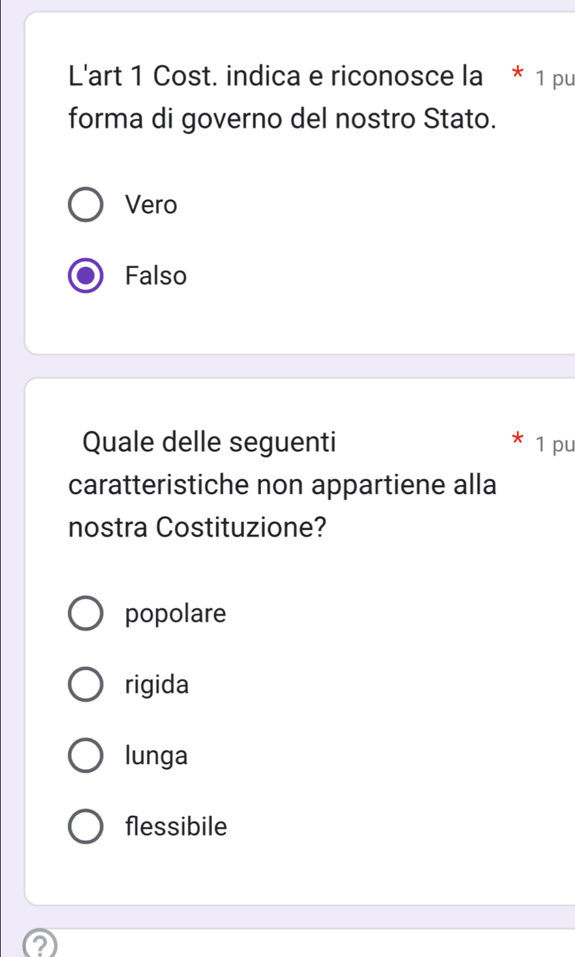Image resolution: width=575 pixels, height=957 pixels.
Task: Click the points label of second question
Action: pyautogui.click(x=554, y=445)
